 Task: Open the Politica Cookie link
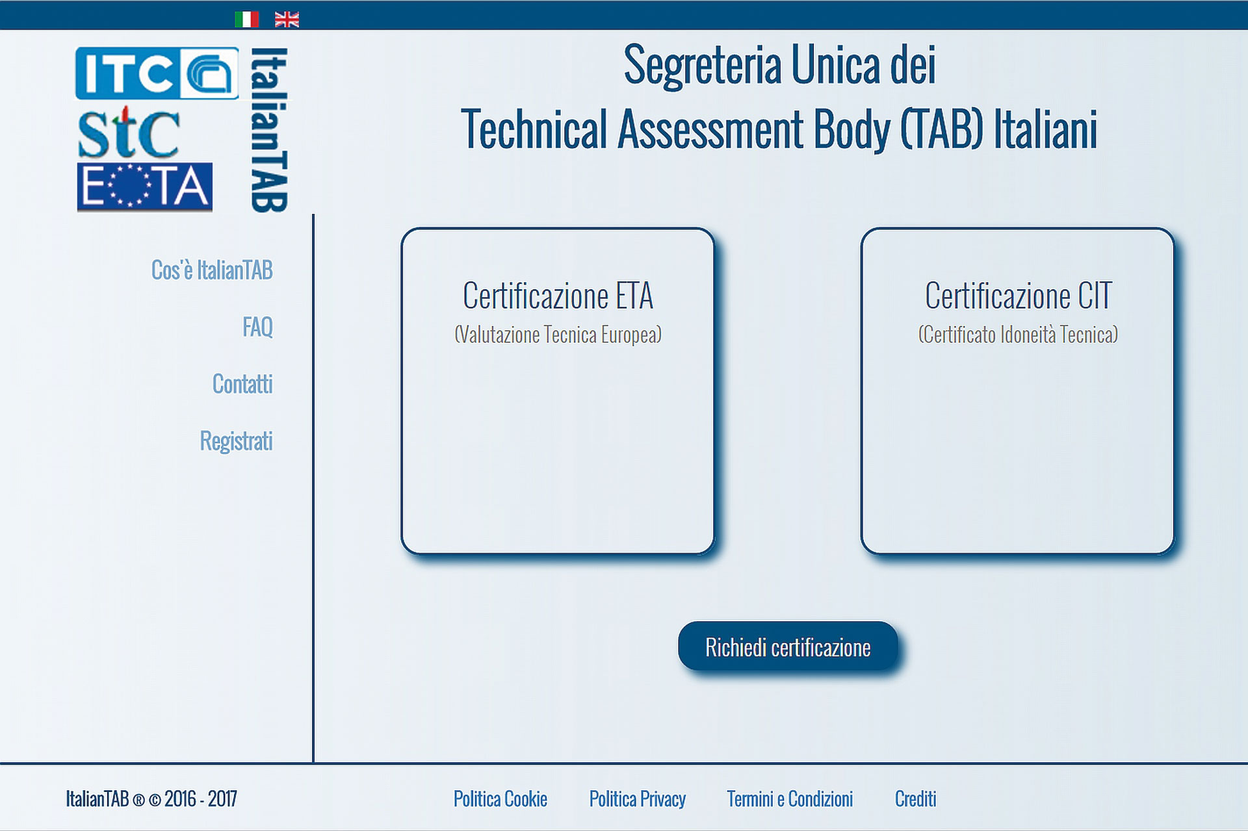(x=500, y=799)
